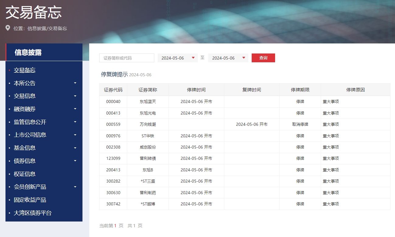Expand the 本所公告 submenu arrow

75,83
